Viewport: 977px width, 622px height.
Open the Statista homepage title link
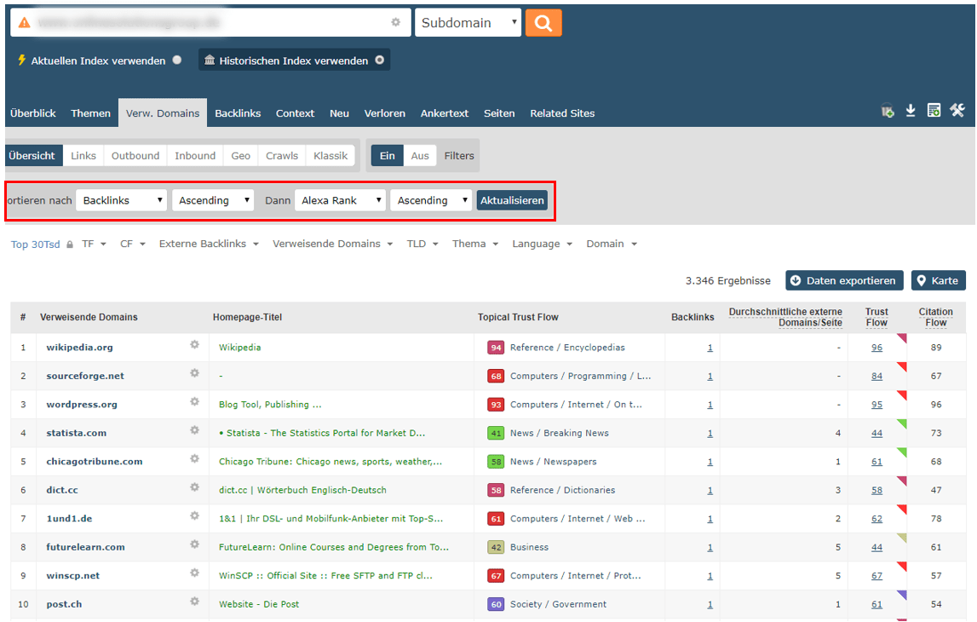pyautogui.click(x=322, y=433)
